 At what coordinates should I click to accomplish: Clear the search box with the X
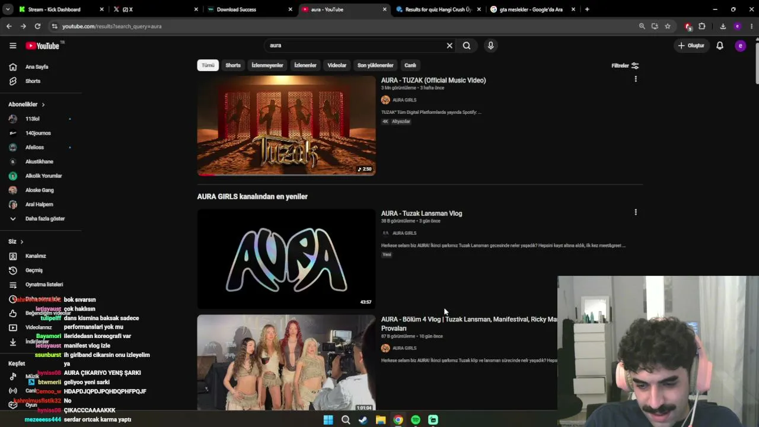pyautogui.click(x=449, y=46)
